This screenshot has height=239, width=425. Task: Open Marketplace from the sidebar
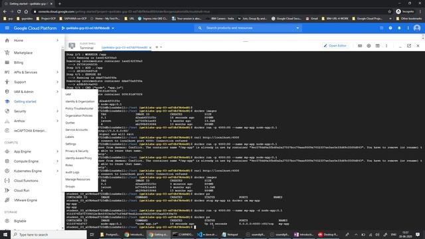click(23, 52)
